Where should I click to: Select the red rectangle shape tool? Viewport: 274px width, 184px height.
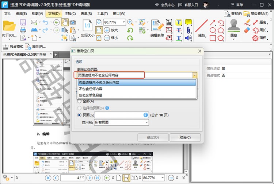click(213, 38)
